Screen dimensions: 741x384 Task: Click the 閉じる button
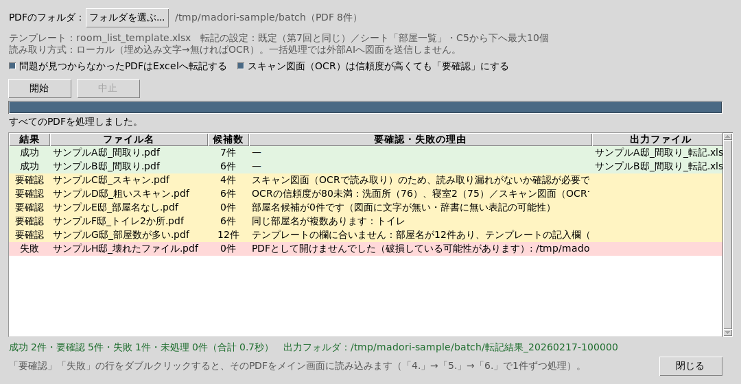tap(690, 366)
